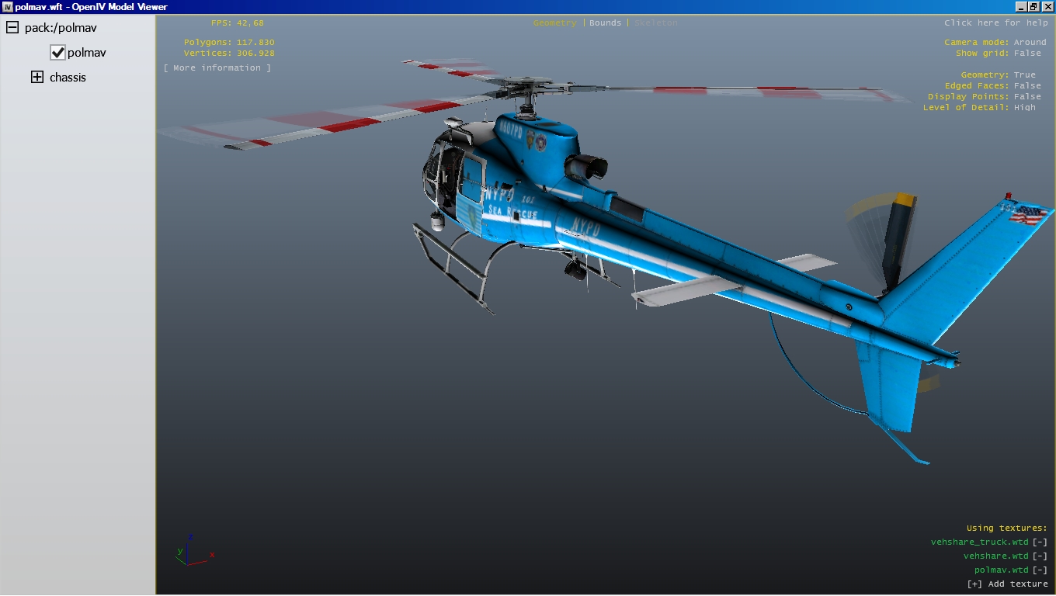Screen dimensions: 1056x596
Task: Expand the chassis tree node
Action: [x=37, y=77]
